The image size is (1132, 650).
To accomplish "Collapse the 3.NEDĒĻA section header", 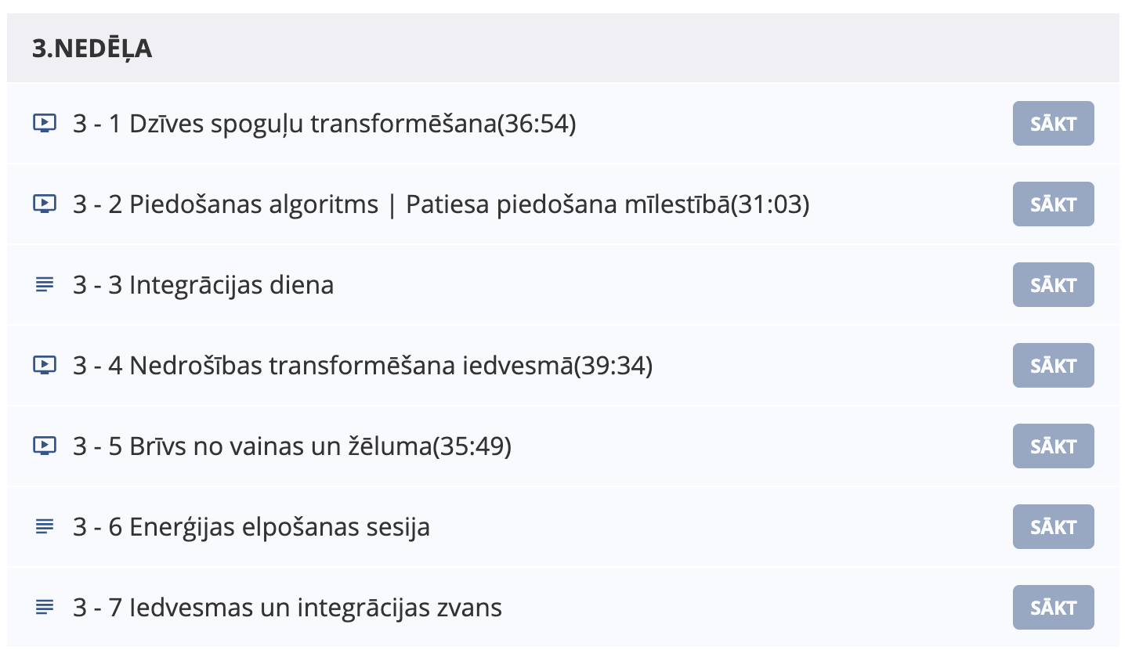I will [x=563, y=49].
